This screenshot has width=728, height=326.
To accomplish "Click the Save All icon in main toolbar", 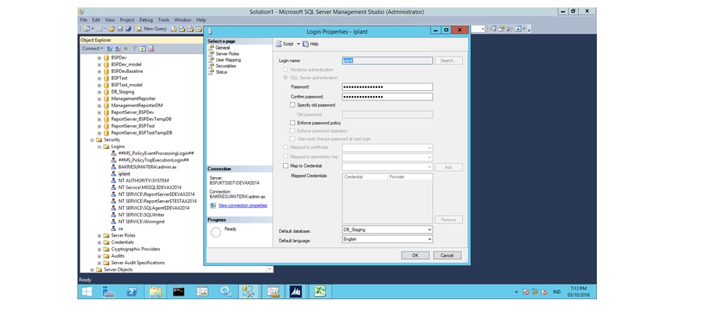I will pos(128,29).
